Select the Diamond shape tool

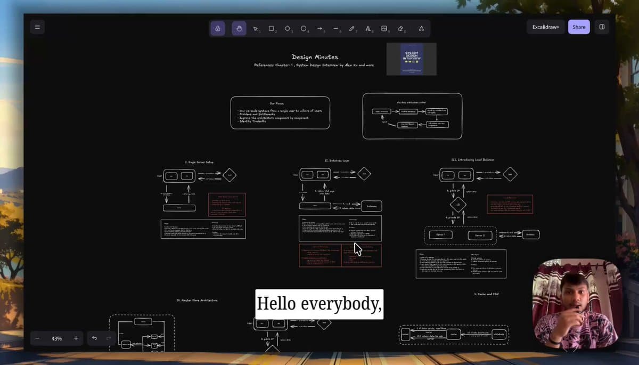[x=288, y=28]
